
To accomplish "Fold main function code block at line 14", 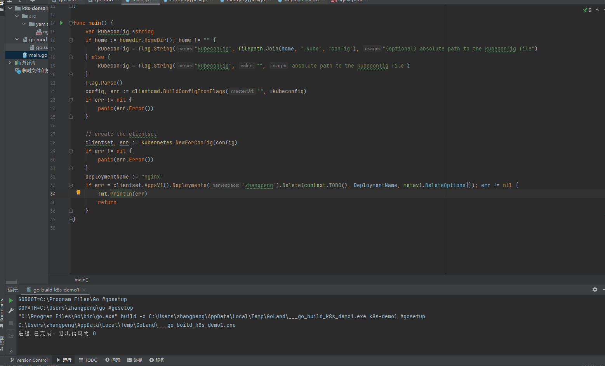I will point(71,23).
